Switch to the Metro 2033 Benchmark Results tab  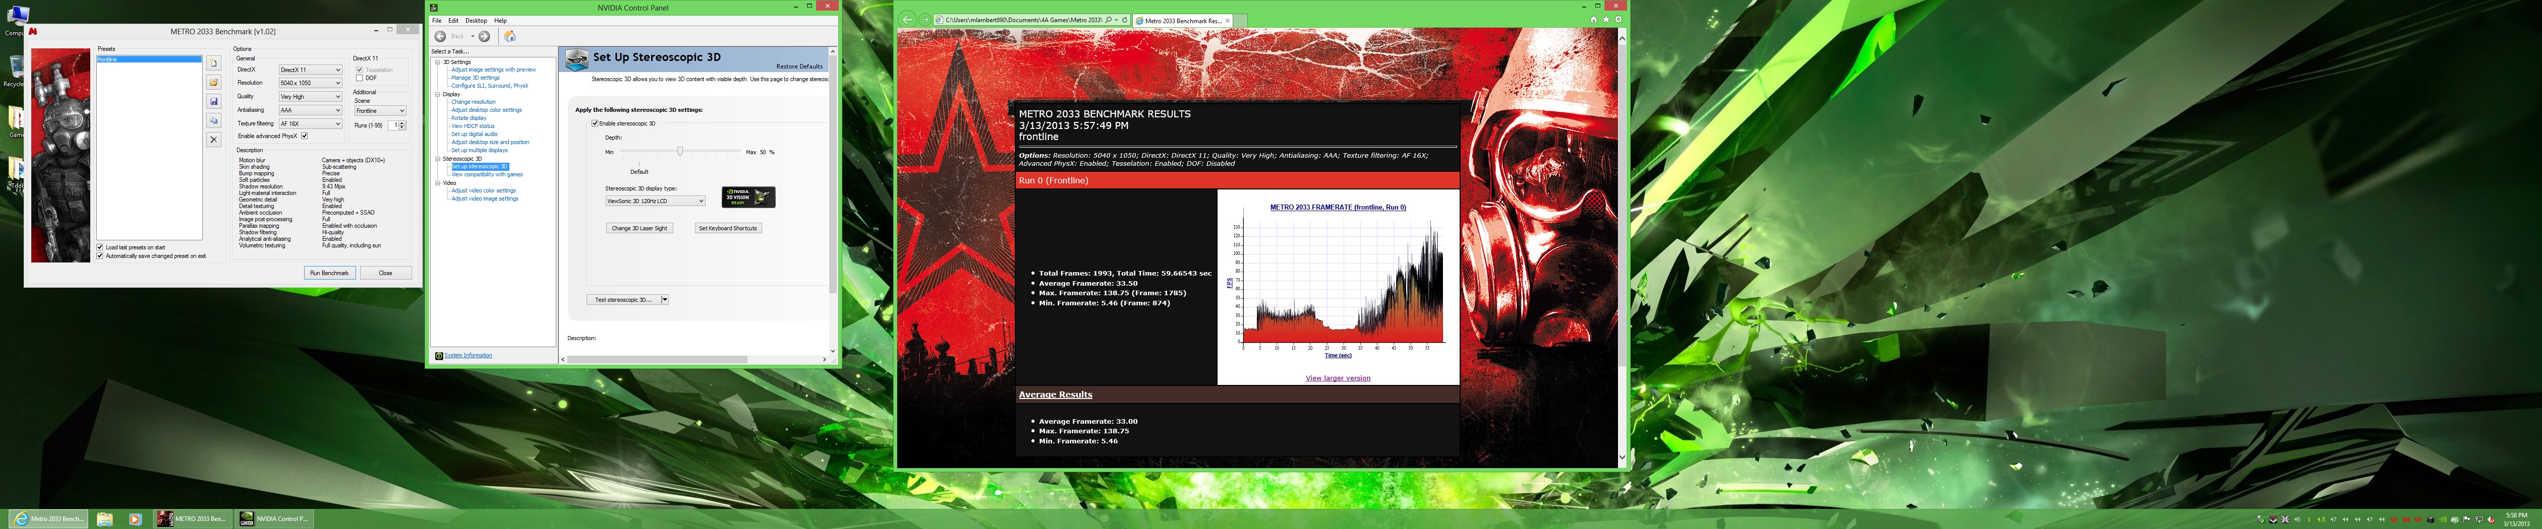pyautogui.click(x=1182, y=21)
